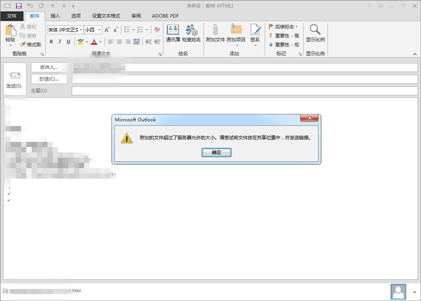Toggle Italic formatting

(59, 41)
